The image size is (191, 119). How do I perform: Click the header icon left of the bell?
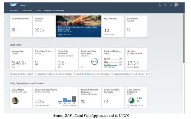[165, 5]
